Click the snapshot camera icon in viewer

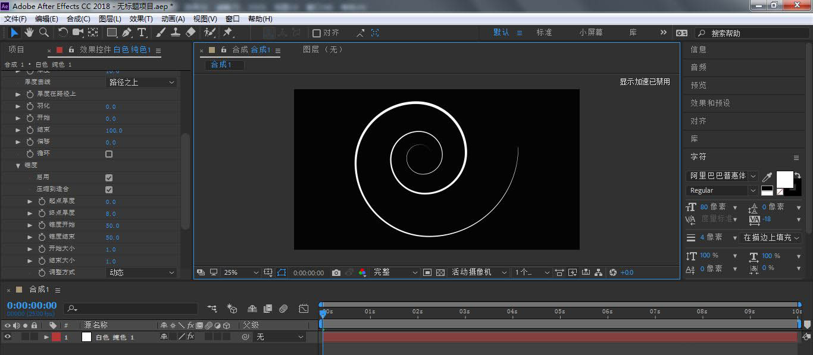[x=336, y=272]
